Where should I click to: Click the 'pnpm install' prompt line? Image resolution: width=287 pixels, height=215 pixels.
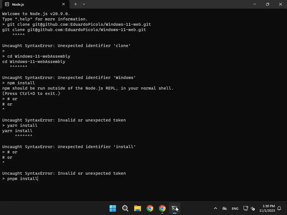20,179
